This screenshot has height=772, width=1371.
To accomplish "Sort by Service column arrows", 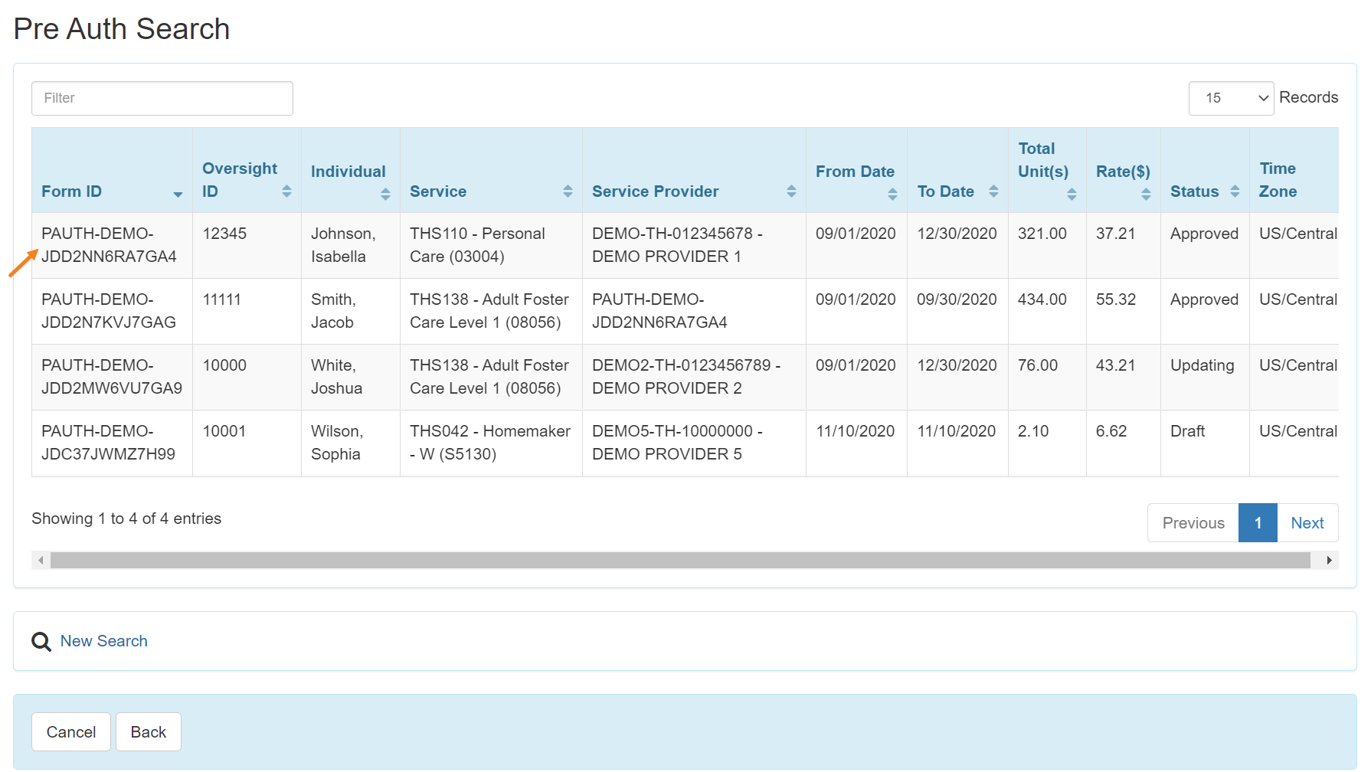I will (x=568, y=191).
